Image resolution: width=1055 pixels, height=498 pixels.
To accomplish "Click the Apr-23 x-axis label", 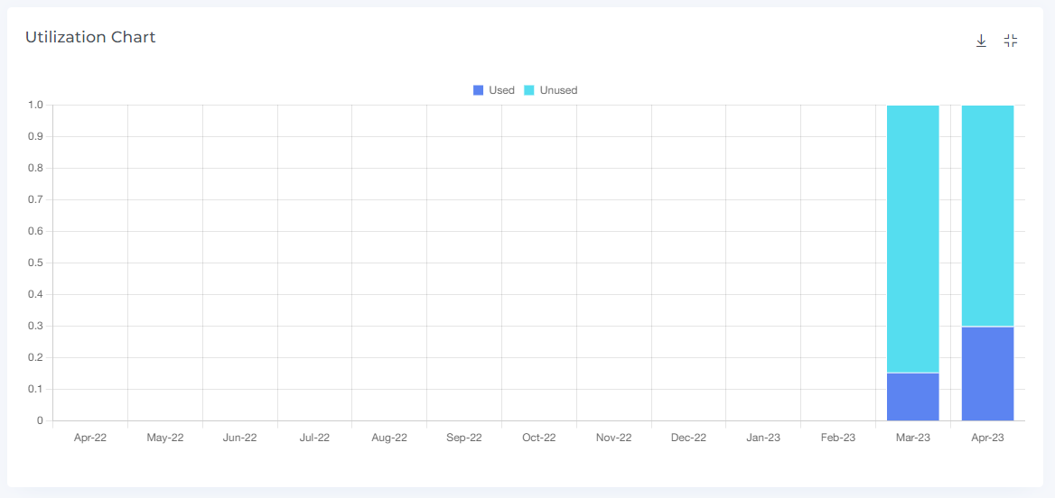I will click(x=987, y=438).
